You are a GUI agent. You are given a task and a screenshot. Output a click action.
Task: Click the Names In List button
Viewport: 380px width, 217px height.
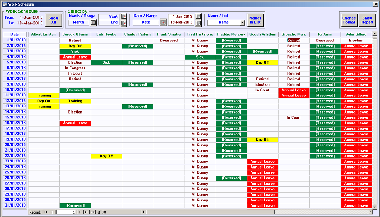coord(255,20)
